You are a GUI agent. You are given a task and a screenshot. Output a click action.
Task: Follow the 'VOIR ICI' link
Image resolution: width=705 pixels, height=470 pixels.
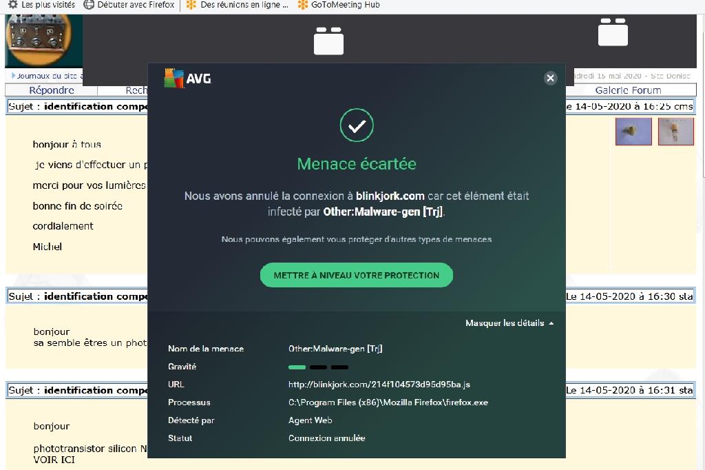click(54, 460)
